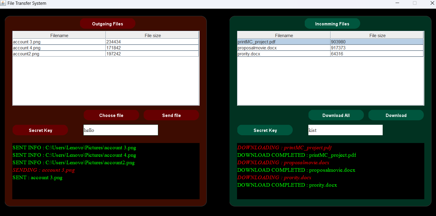Viewport: 436px width, 216px height.
Task: Select the proposalmovie.docx row
Action: (331, 48)
